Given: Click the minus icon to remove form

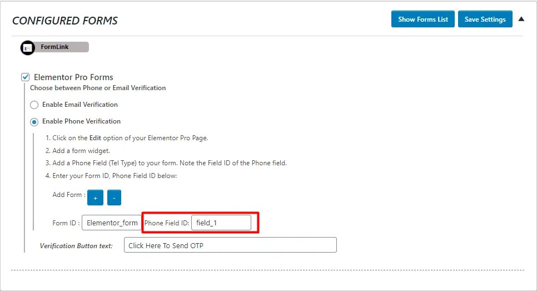Looking at the screenshot, I should click(x=114, y=198).
